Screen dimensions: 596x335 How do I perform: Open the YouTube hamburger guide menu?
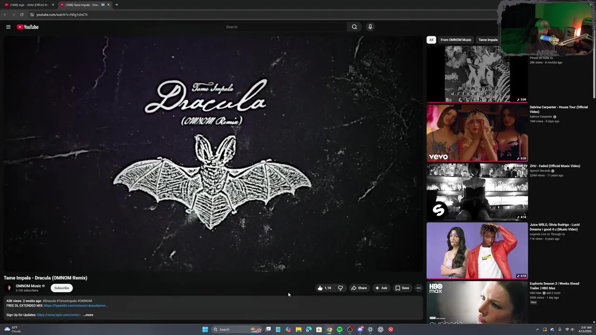(x=8, y=27)
